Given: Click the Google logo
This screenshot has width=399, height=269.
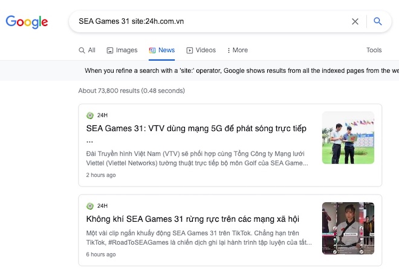Looking at the screenshot, I should (x=27, y=22).
